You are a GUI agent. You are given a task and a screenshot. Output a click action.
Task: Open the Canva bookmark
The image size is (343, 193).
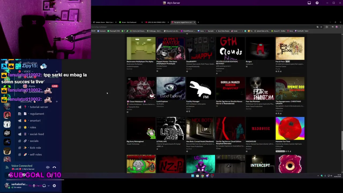pos(201,31)
